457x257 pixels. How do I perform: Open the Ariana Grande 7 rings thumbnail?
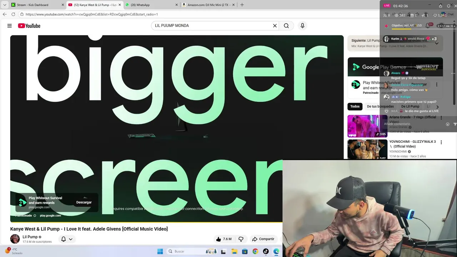pos(367,126)
